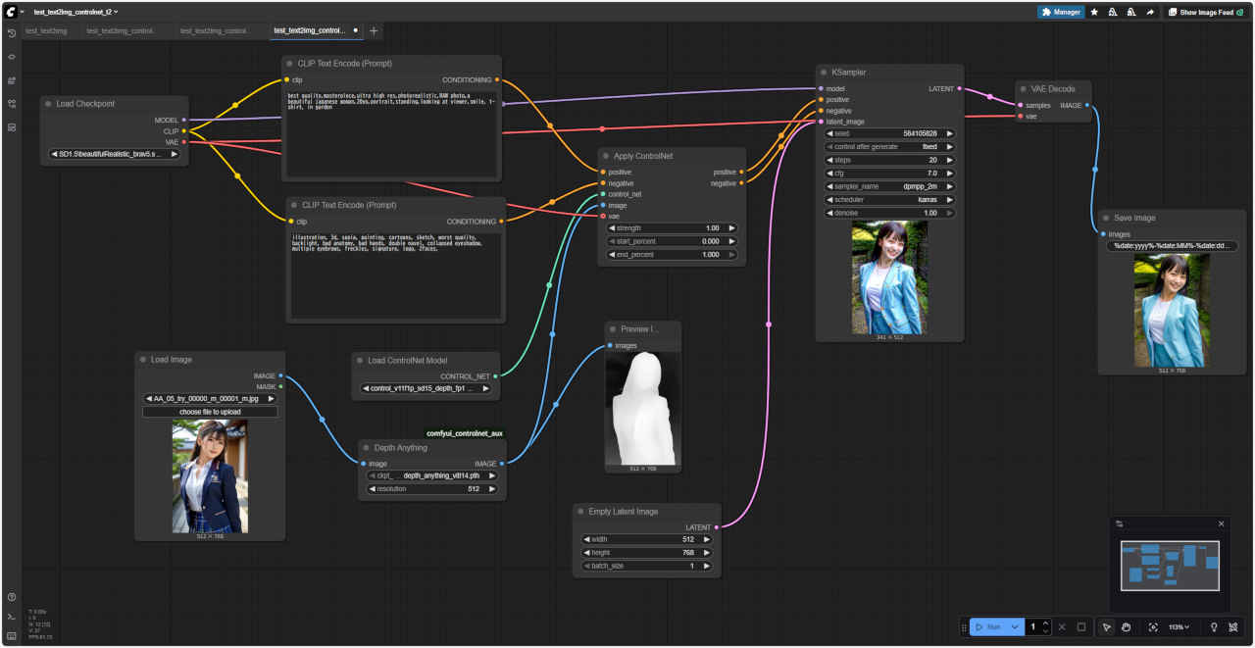Click the star favorites icon in the top bar
Viewport: 1255px width, 648px height.
click(x=1094, y=12)
